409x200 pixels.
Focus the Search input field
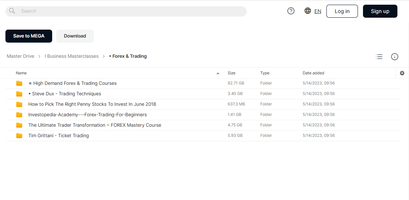[126, 11]
